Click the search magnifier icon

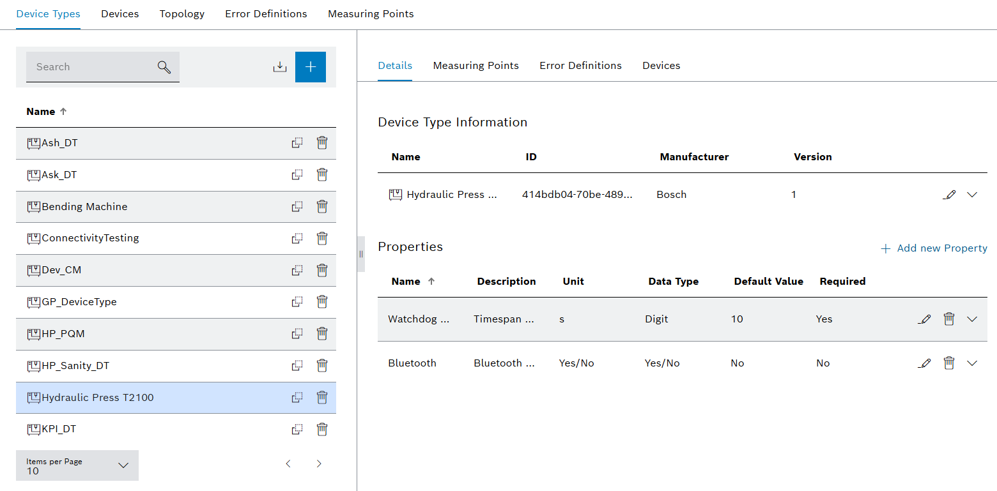point(164,67)
